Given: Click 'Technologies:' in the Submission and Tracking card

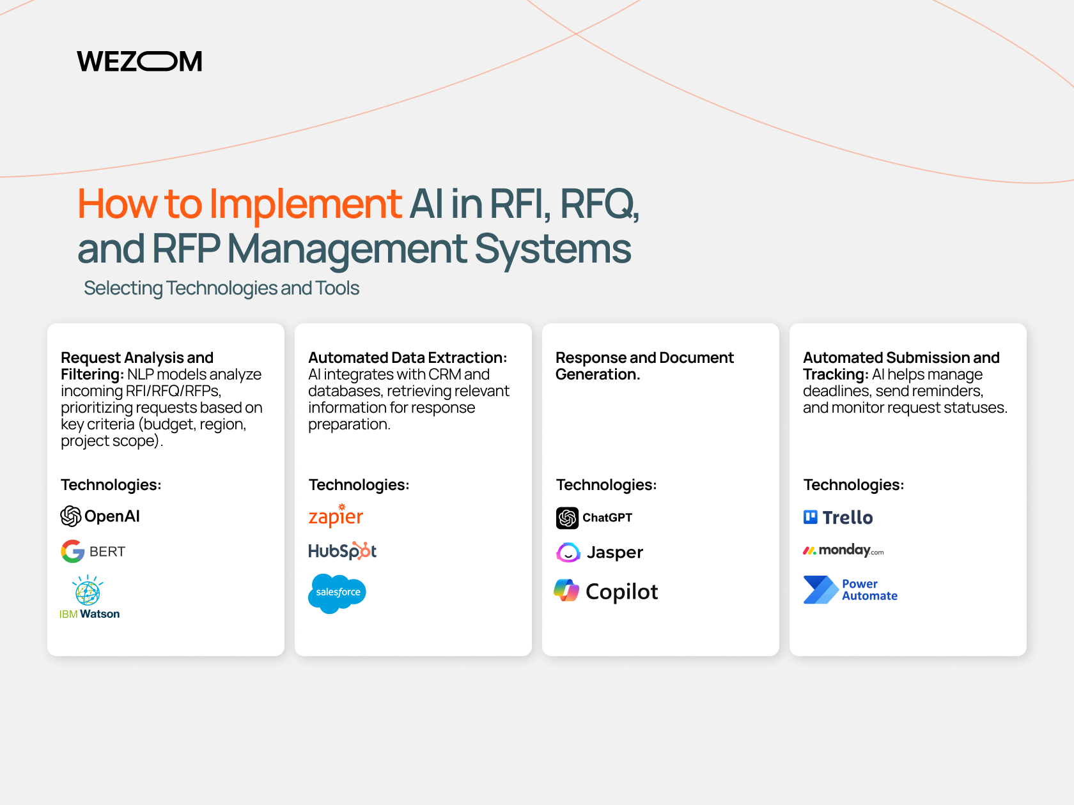Looking at the screenshot, I should coord(853,485).
